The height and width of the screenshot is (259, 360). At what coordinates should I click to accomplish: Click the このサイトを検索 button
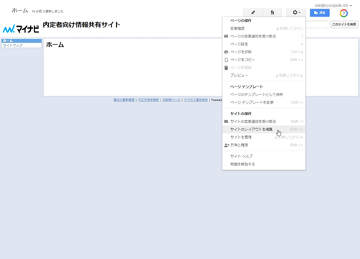344,24
